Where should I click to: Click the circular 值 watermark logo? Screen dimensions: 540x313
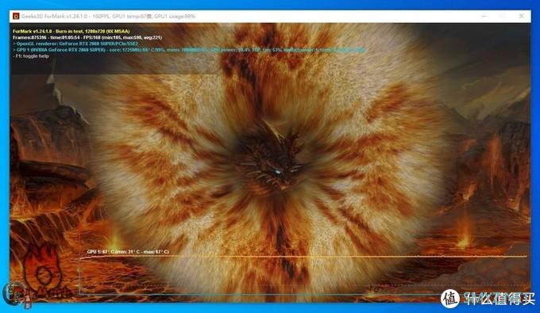point(450,299)
